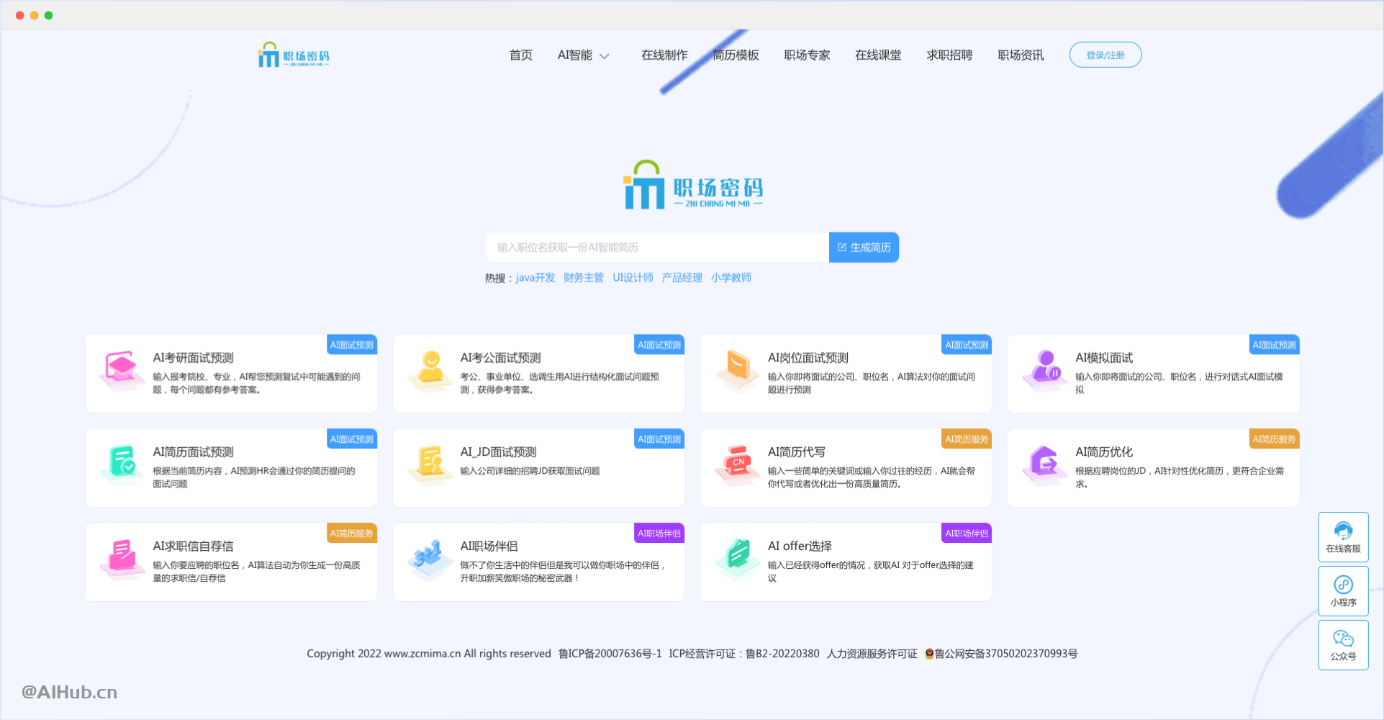Open 在线客服 from the right sidebar
Viewport: 1384px width, 720px height.
(1342, 536)
